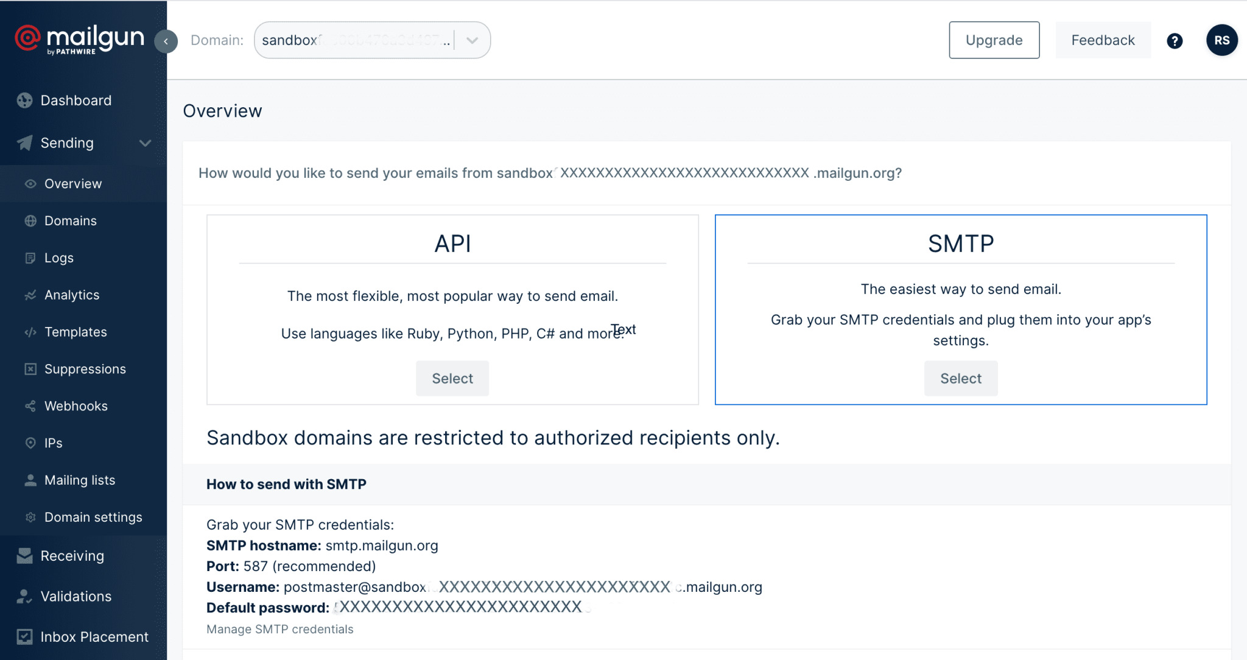Viewport: 1247px width, 660px height.
Task: Click the help question mark icon
Action: [1175, 40]
